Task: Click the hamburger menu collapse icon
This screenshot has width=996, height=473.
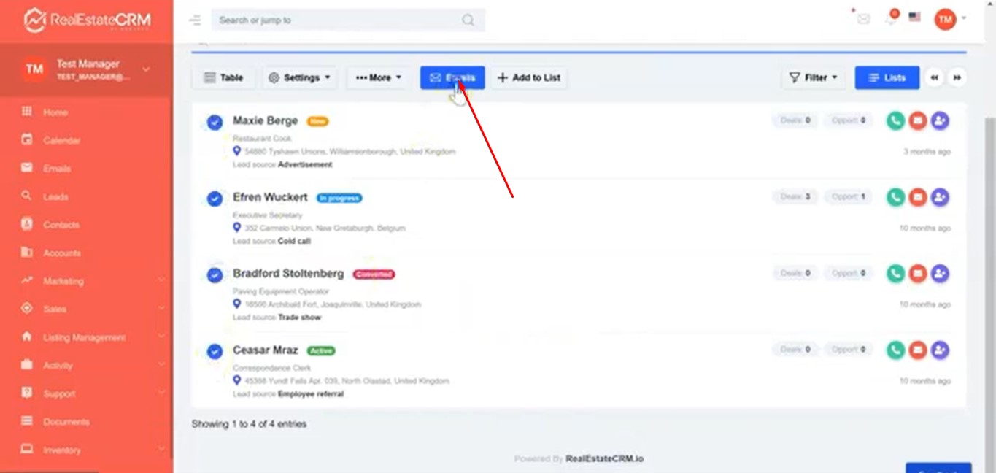Action: tap(195, 20)
